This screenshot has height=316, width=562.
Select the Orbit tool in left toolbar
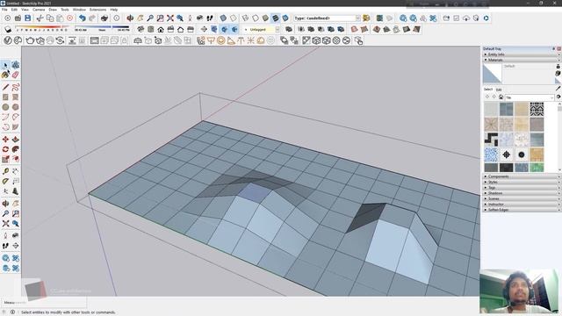pyautogui.click(x=5, y=204)
